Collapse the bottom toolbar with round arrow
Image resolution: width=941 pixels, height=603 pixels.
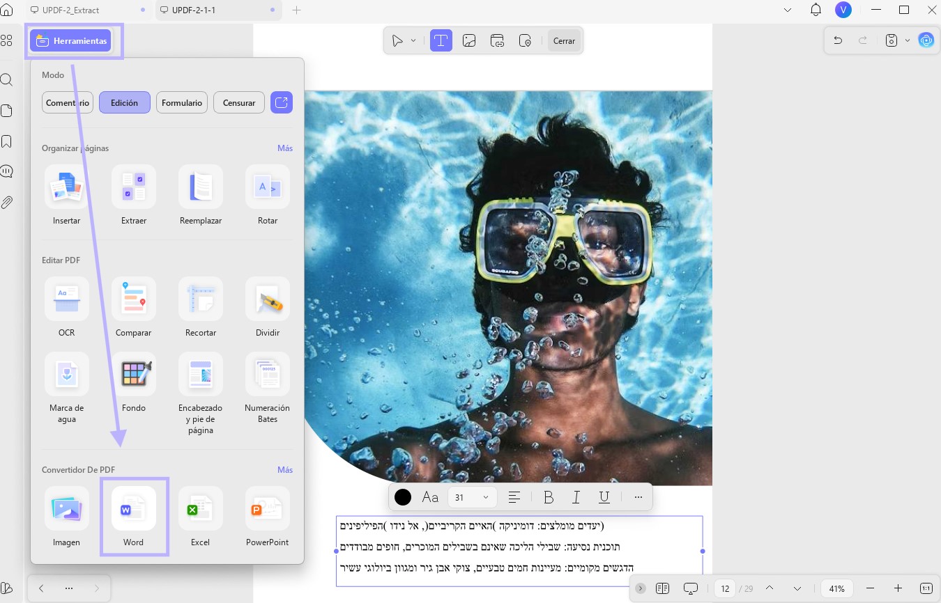pyautogui.click(x=641, y=588)
